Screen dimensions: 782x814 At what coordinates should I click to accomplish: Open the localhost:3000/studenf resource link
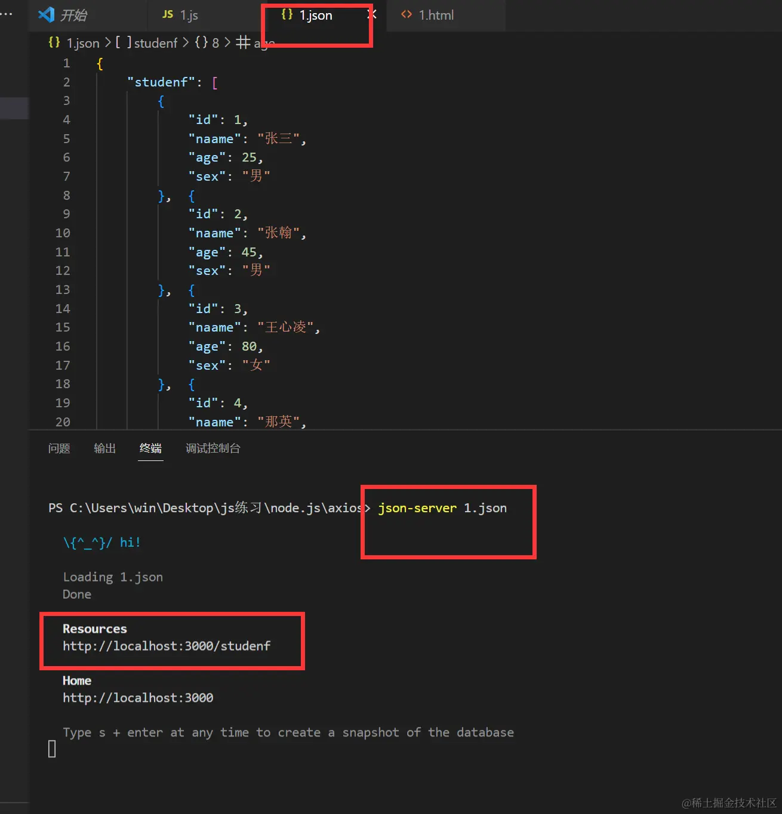coord(167,646)
